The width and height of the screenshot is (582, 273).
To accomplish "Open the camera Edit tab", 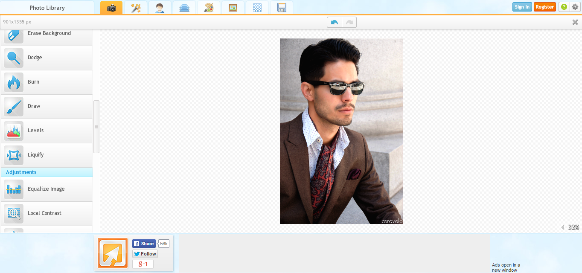I will pyautogui.click(x=111, y=8).
